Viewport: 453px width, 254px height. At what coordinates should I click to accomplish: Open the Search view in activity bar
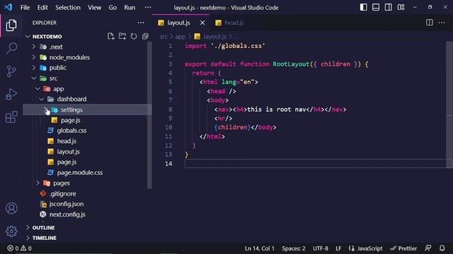pos(11,48)
